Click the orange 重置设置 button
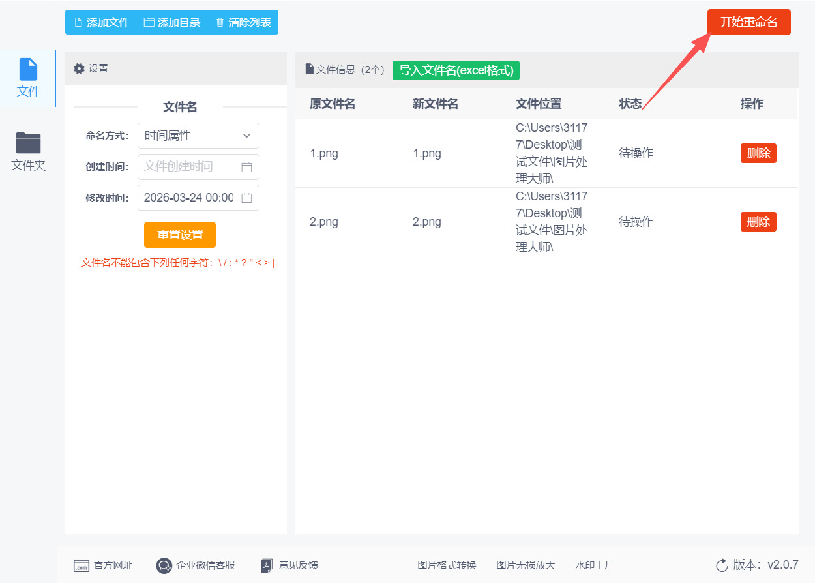This screenshot has height=583, width=815. (179, 235)
